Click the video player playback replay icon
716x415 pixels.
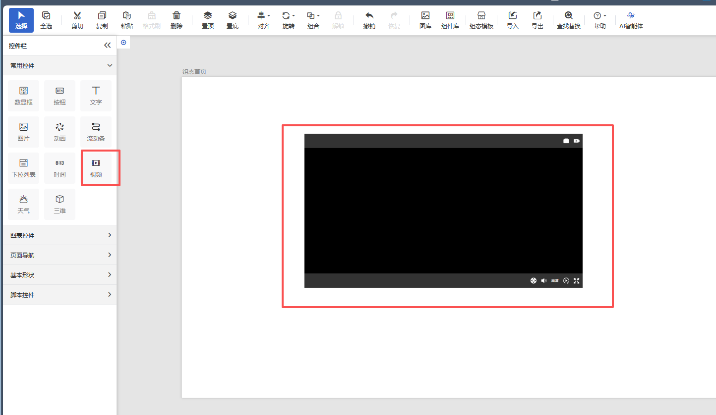point(566,281)
